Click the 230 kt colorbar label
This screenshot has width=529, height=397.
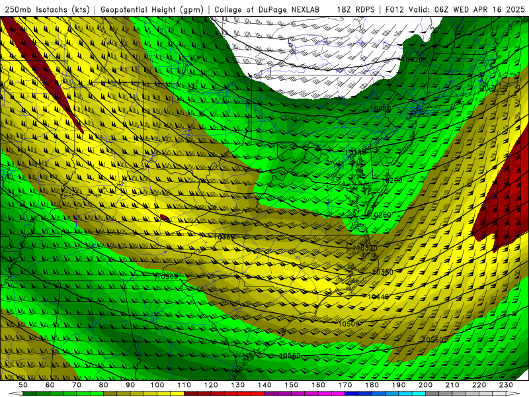pos(506,385)
